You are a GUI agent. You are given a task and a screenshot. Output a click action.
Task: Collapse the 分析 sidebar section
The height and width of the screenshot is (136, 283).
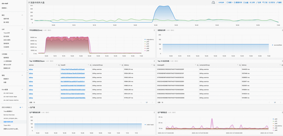[x=22, y=29]
